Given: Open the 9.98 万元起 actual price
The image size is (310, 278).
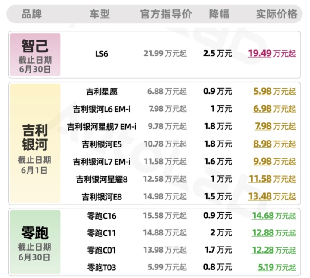Looking at the screenshot, I should pyautogui.click(x=275, y=162).
